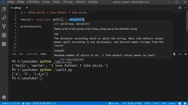
Task: Close the split.py editor tab
Action: [27, 8]
